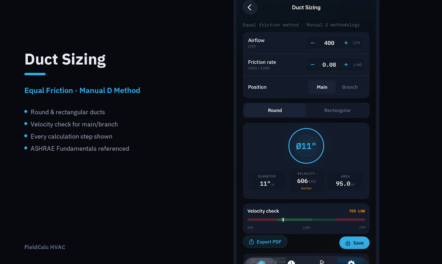Go back using the back arrow

click(x=250, y=7)
